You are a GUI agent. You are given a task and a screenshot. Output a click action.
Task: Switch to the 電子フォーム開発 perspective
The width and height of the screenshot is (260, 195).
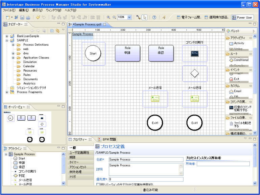coord(189,17)
